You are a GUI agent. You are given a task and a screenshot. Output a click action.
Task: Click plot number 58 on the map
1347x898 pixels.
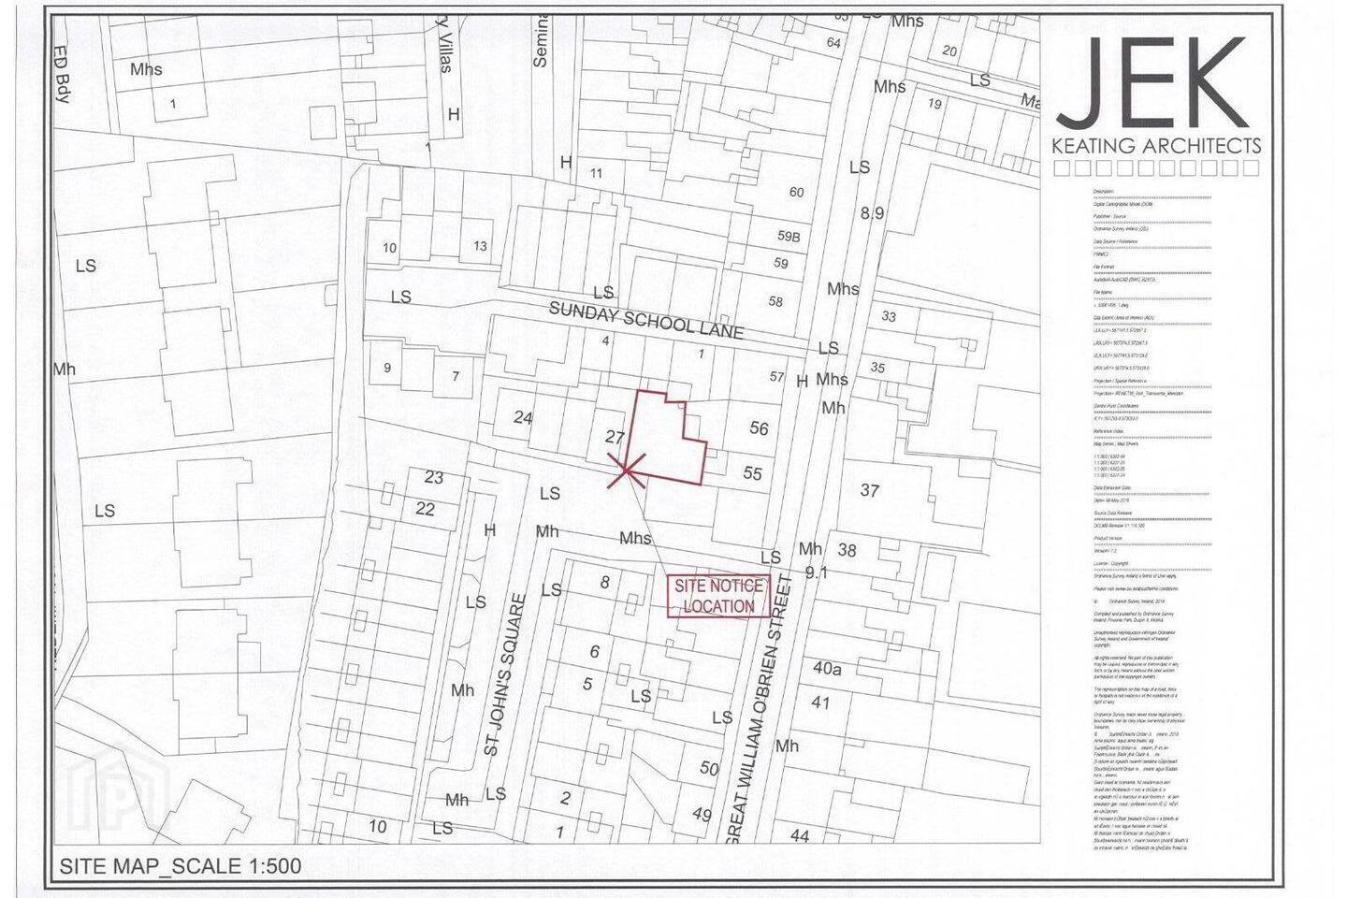click(775, 301)
